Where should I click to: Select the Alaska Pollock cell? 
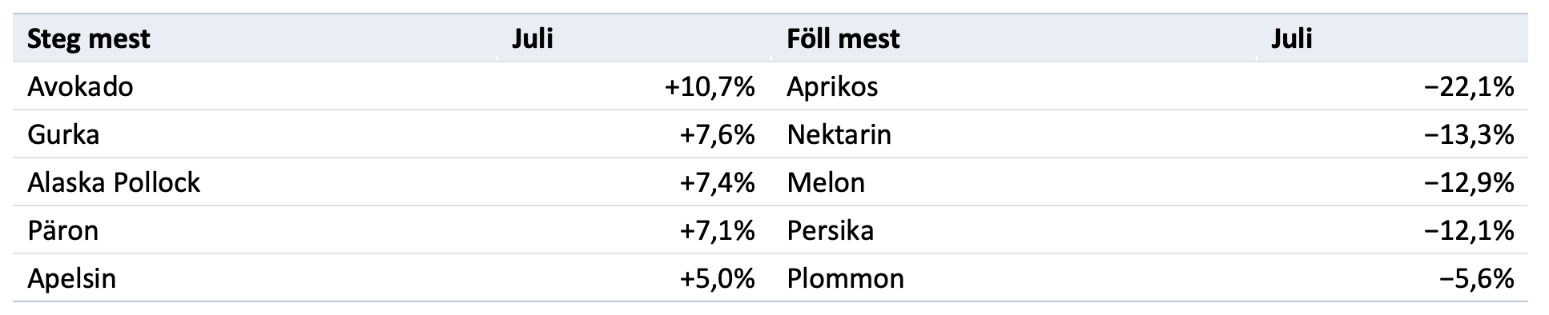[114, 182]
